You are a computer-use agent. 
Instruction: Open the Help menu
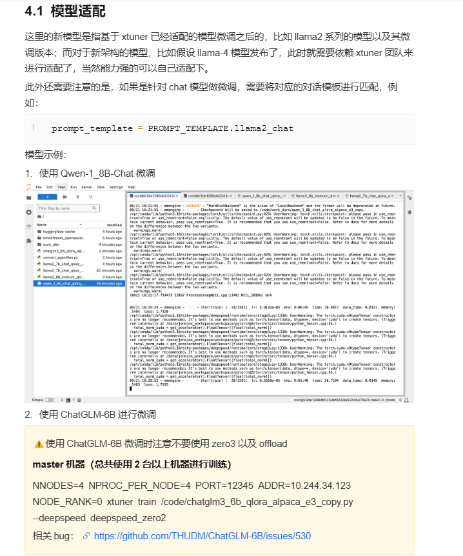[132, 187]
